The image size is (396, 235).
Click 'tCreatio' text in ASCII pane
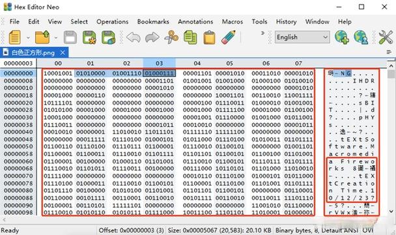click(352, 184)
